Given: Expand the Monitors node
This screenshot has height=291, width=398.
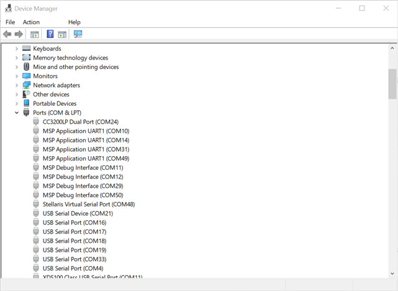Looking at the screenshot, I should tap(17, 76).
